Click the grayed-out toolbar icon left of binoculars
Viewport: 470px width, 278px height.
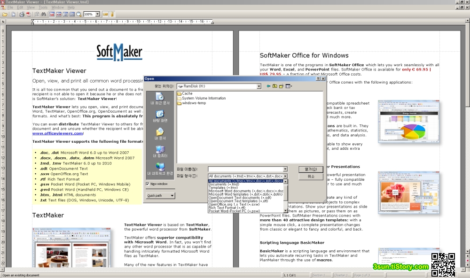pos(37,15)
